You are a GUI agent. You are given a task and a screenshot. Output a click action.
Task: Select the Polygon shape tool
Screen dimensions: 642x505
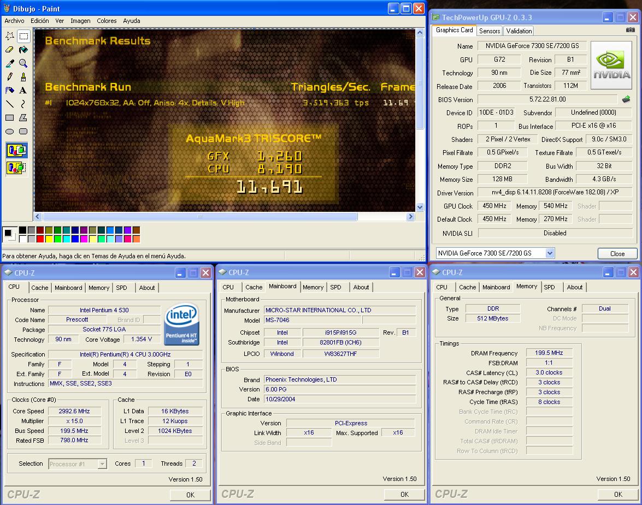tap(23, 117)
